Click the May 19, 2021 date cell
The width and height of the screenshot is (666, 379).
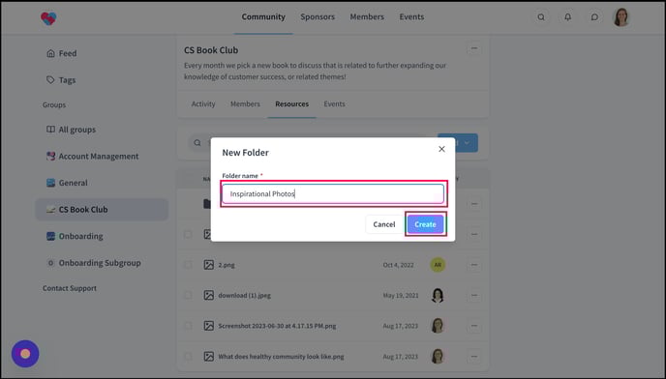point(401,296)
